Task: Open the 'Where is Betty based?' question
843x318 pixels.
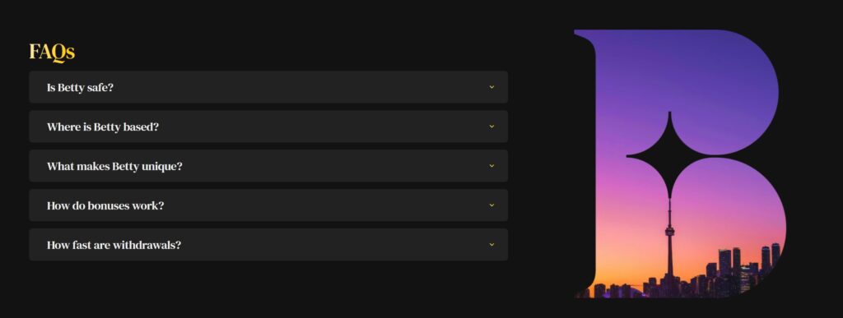Action: pyautogui.click(x=103, y=127)
